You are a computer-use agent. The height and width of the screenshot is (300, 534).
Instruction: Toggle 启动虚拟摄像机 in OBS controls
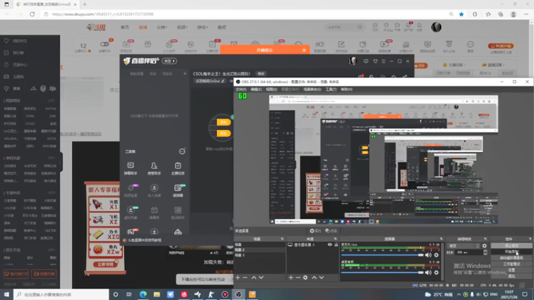(x=511, y=258)
